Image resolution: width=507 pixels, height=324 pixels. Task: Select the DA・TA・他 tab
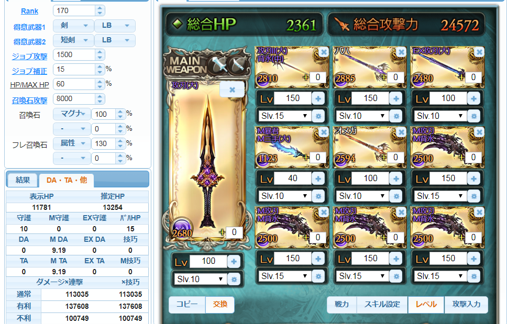point(67,180)
